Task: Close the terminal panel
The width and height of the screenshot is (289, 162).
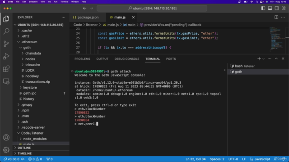Action: 283,58
